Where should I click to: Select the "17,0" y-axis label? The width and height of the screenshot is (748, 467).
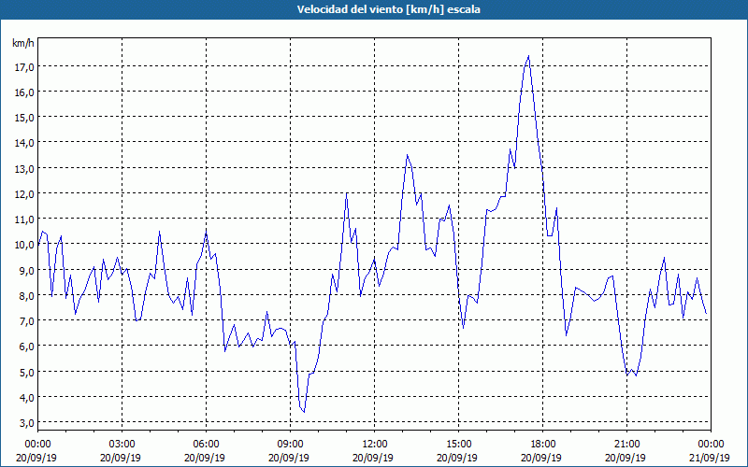pos(25,67)
